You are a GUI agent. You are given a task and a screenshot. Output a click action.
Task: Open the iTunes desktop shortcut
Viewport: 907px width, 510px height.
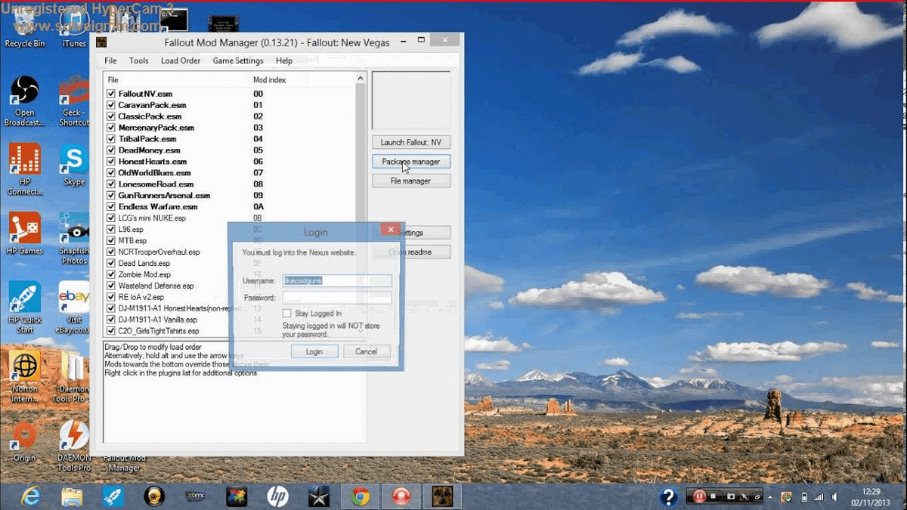tap(74, 30)
